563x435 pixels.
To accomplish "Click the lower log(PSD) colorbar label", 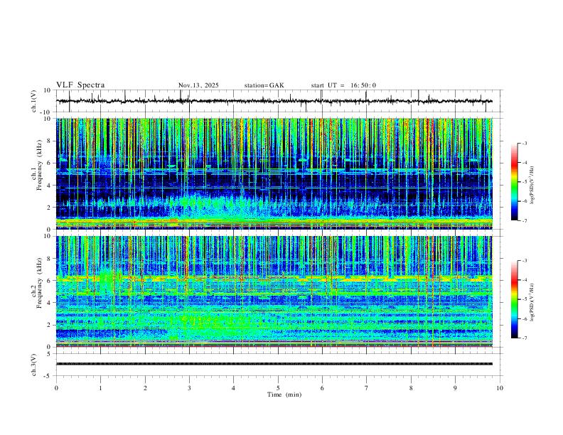I will pyautogui.click(x=532, y=302).
